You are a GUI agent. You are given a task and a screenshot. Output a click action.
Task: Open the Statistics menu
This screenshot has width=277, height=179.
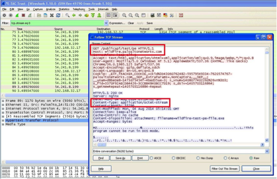coord(64,9)
